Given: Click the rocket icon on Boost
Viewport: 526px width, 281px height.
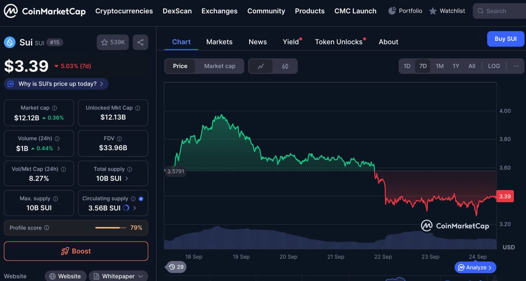Looking at the screenshot, I should [65, 251].
